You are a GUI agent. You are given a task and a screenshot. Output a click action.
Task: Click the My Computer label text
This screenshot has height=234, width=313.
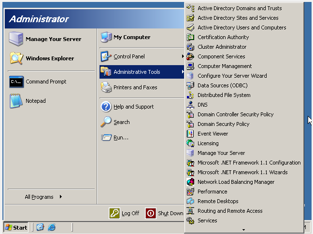[132, 37]
